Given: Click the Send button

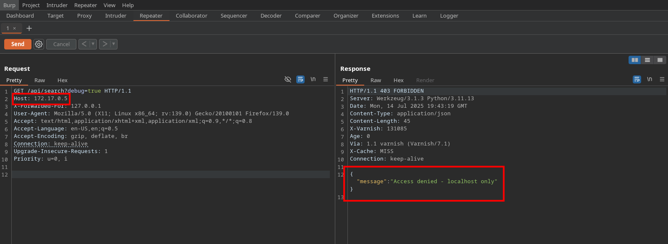Looking at the screenshot, I should point(18,44).
